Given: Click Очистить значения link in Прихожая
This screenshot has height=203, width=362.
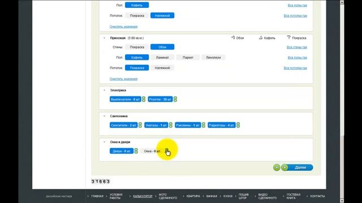Looking at the screenshot, I should 123,79.
